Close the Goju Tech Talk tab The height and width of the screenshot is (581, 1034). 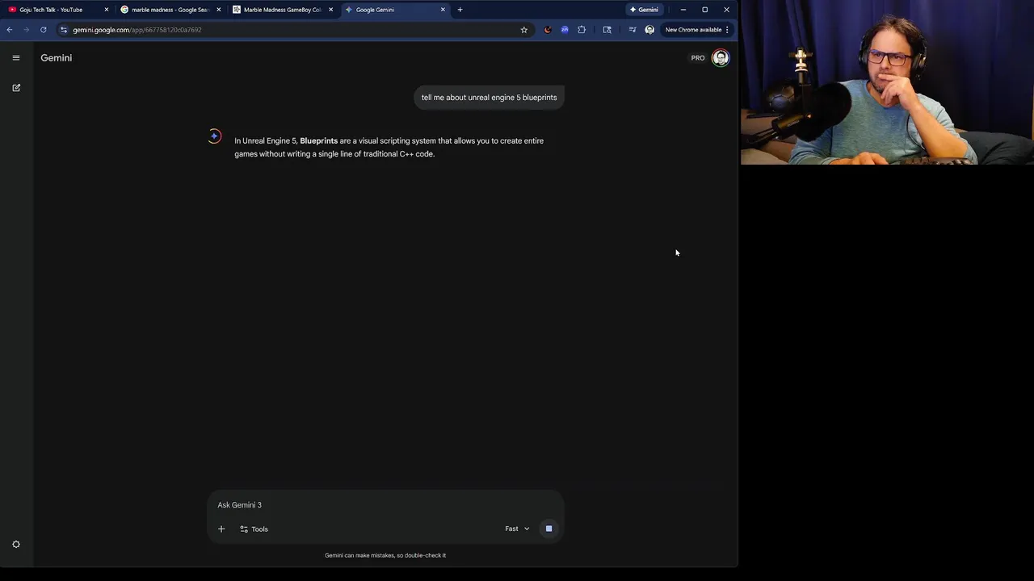click(106, 10)
